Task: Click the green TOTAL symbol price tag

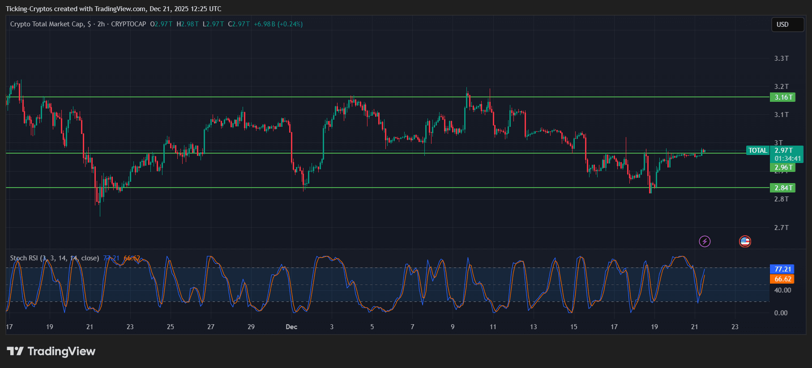Action: pos(757,151)
